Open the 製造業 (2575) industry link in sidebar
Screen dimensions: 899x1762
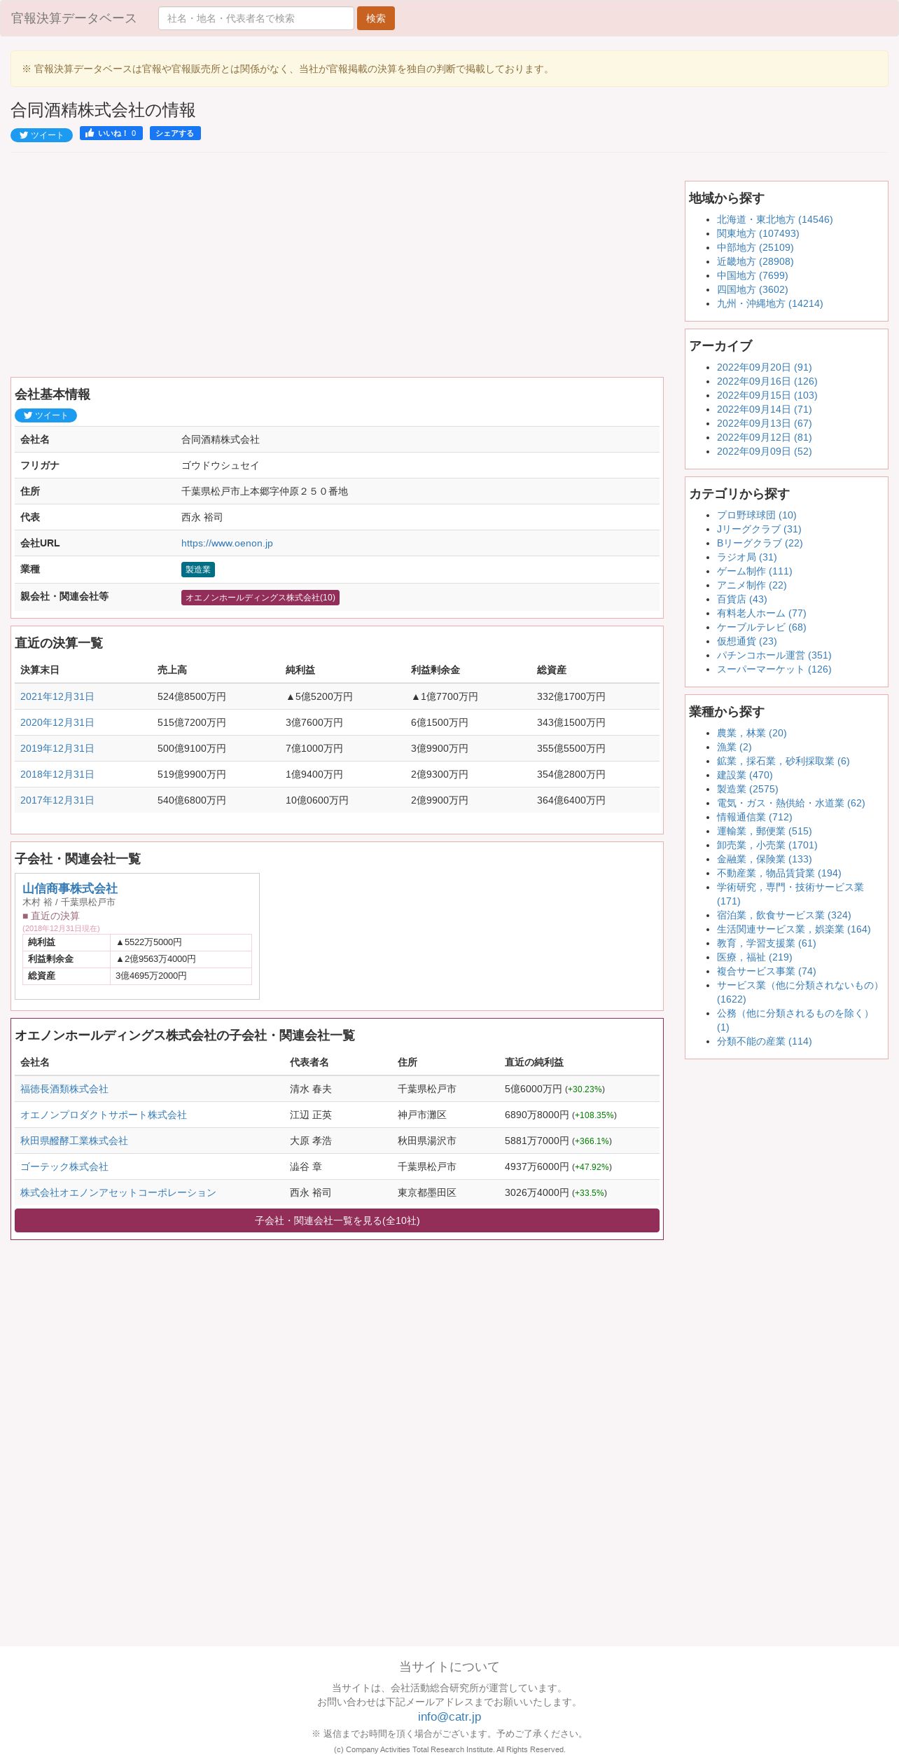[747, 789]
